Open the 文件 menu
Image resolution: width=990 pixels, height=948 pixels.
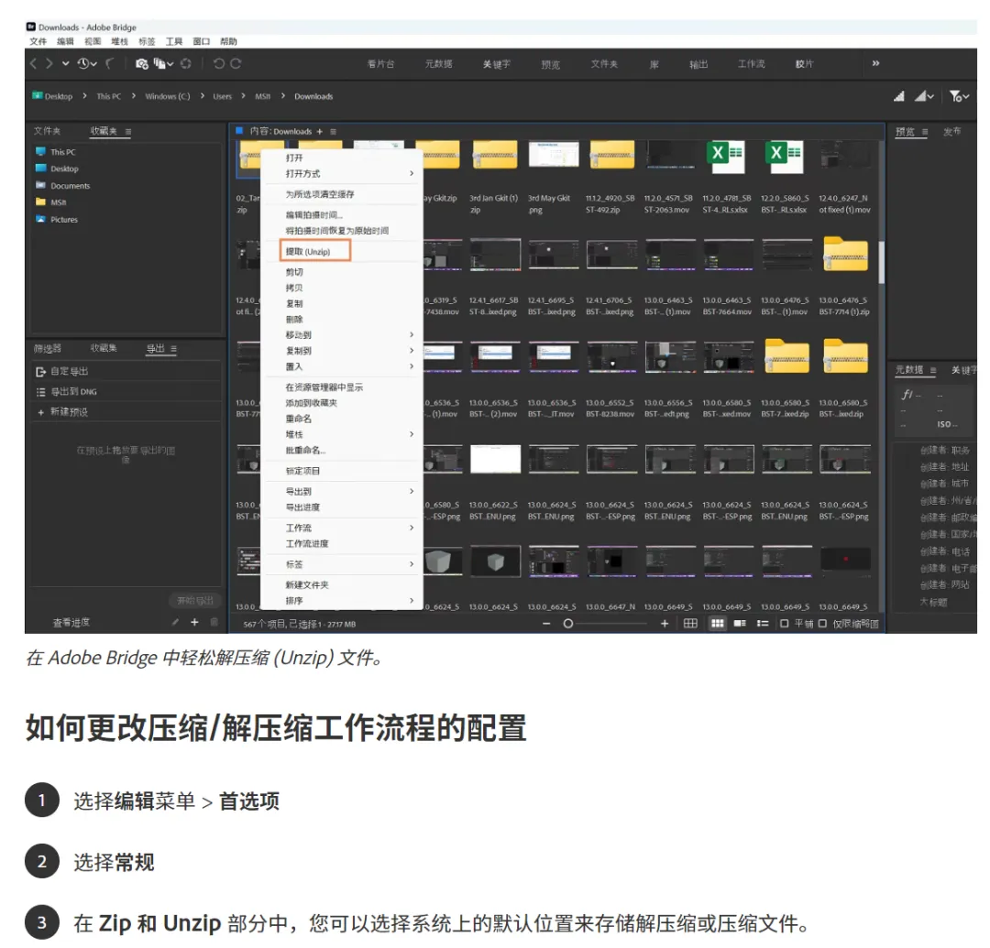pos(38,41)
